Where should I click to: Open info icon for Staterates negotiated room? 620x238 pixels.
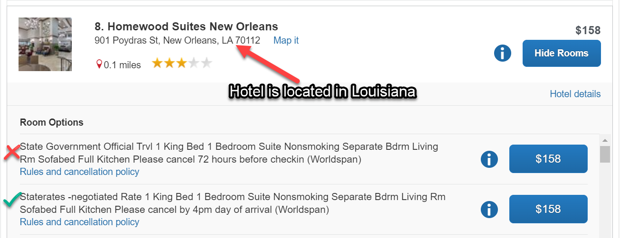(x=489, y=209)
